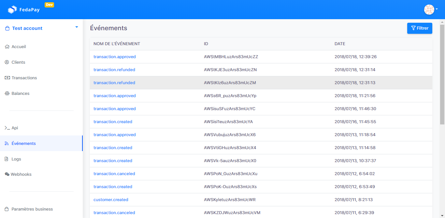Click the Balances scale icon
The height and width of the screenshot is (218, 445).
[x=7, y=93]
